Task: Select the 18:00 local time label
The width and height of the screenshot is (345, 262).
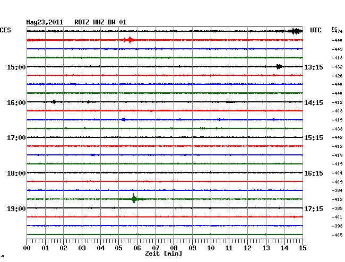Action: coord(16,173)
